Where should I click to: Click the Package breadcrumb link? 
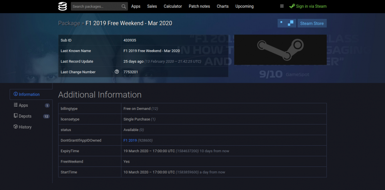point(69,24)
